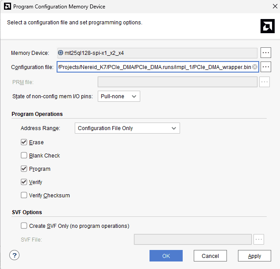
Task: Enable Verify Checksum
Action: pyautogui.click(x=24, y=196)
